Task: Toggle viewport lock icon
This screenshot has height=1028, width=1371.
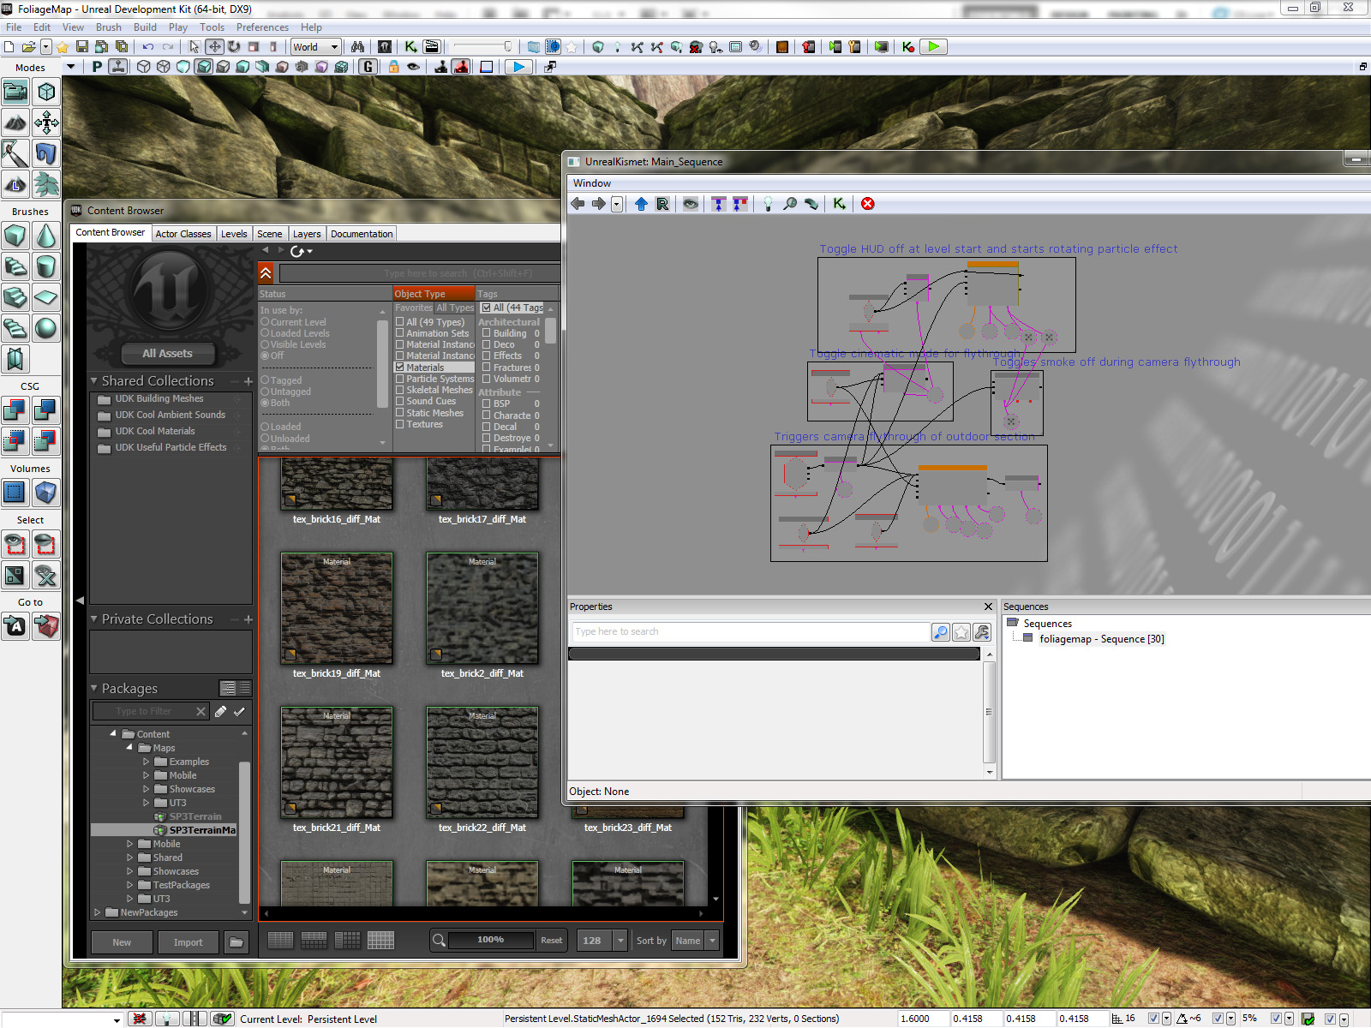Action: coord(394,67)
